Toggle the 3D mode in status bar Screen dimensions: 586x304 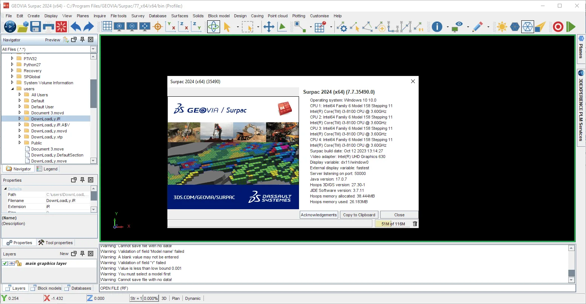pyautogui.click(x=164, y=298)
